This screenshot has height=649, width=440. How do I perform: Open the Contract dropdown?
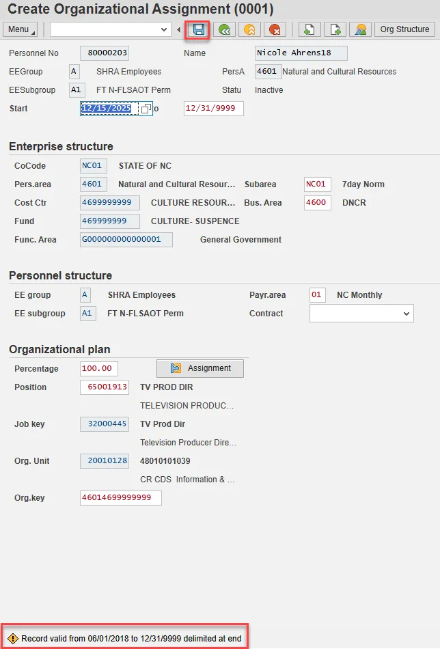click(407, 314)
